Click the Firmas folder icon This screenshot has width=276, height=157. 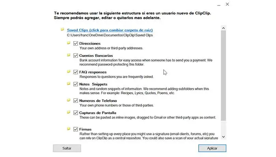point(69,128)
